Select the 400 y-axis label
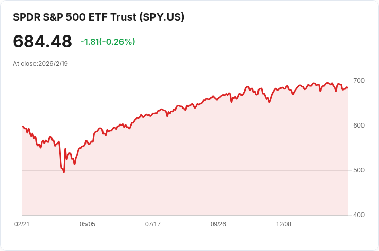The image size is (379, 251). pyautogui.click(x=359, y=215)
